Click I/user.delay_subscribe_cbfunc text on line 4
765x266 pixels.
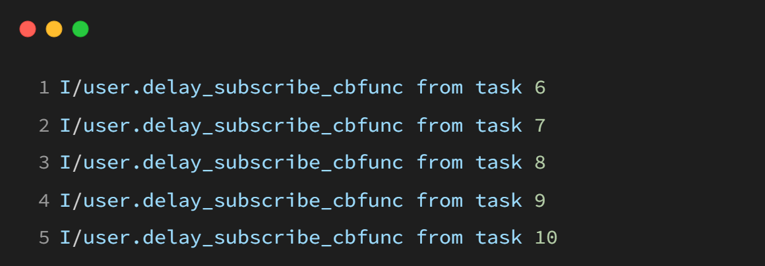point(231,201)
